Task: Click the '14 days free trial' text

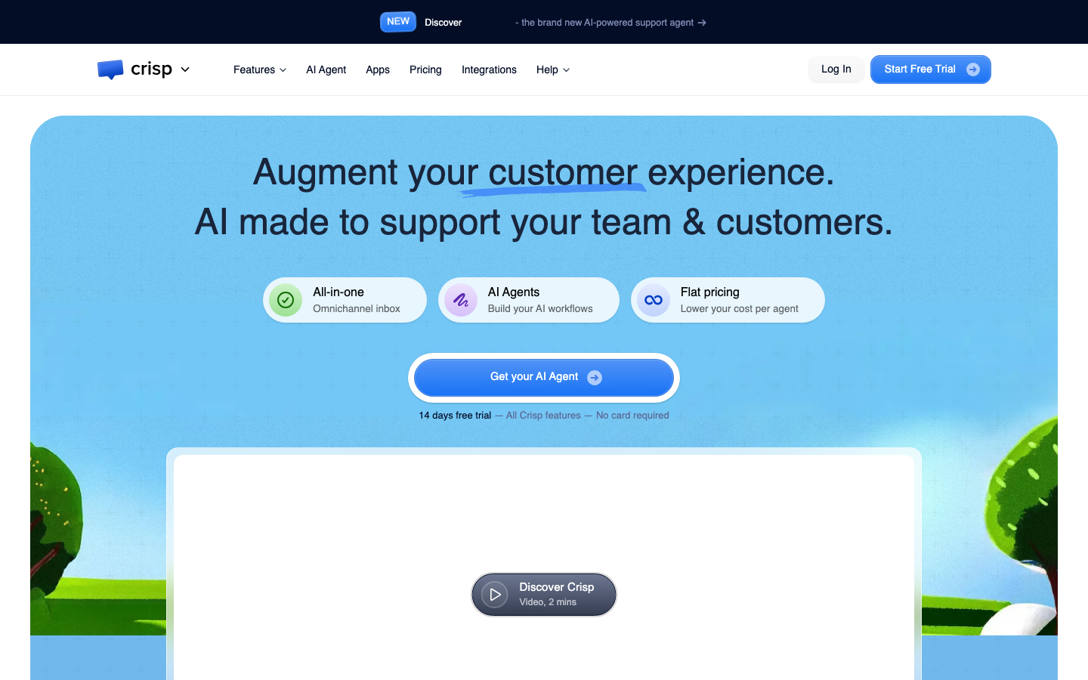Action: tap(455, 416)
